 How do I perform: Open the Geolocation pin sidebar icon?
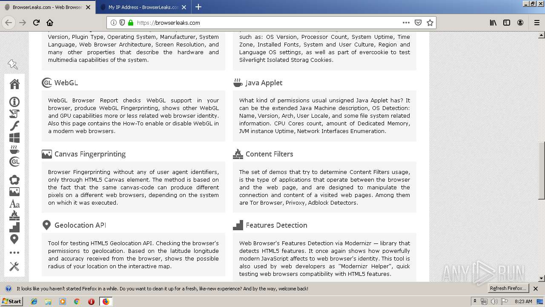click(x=14, y=239)
